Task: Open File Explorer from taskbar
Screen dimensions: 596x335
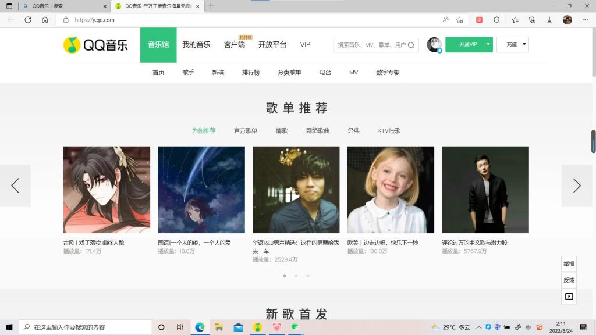Action: [219, 327]
